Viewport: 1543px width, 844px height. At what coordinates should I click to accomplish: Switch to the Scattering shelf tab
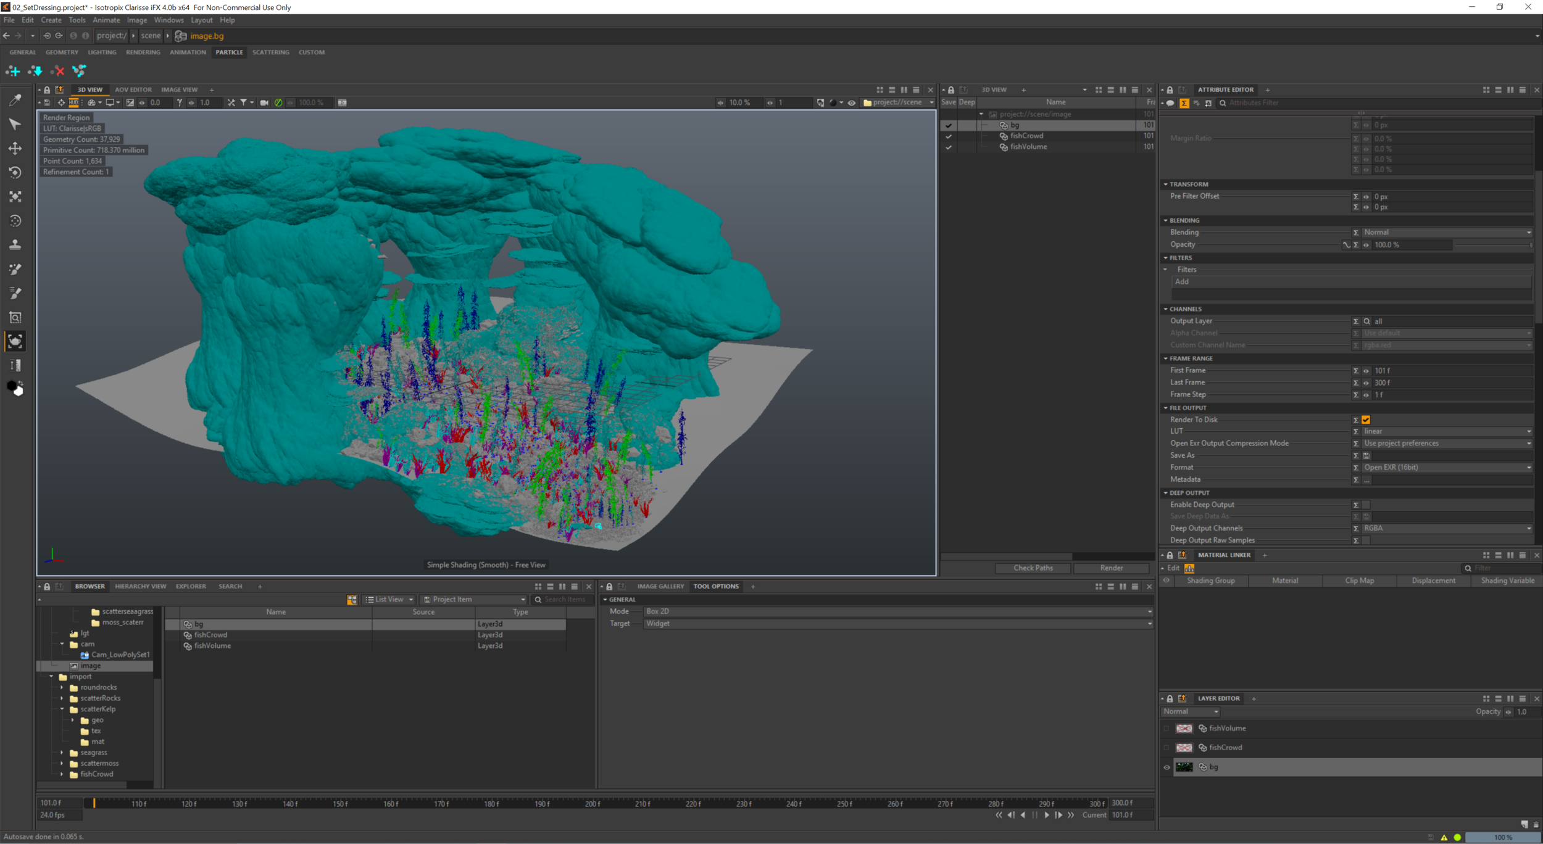pos(270,52)
